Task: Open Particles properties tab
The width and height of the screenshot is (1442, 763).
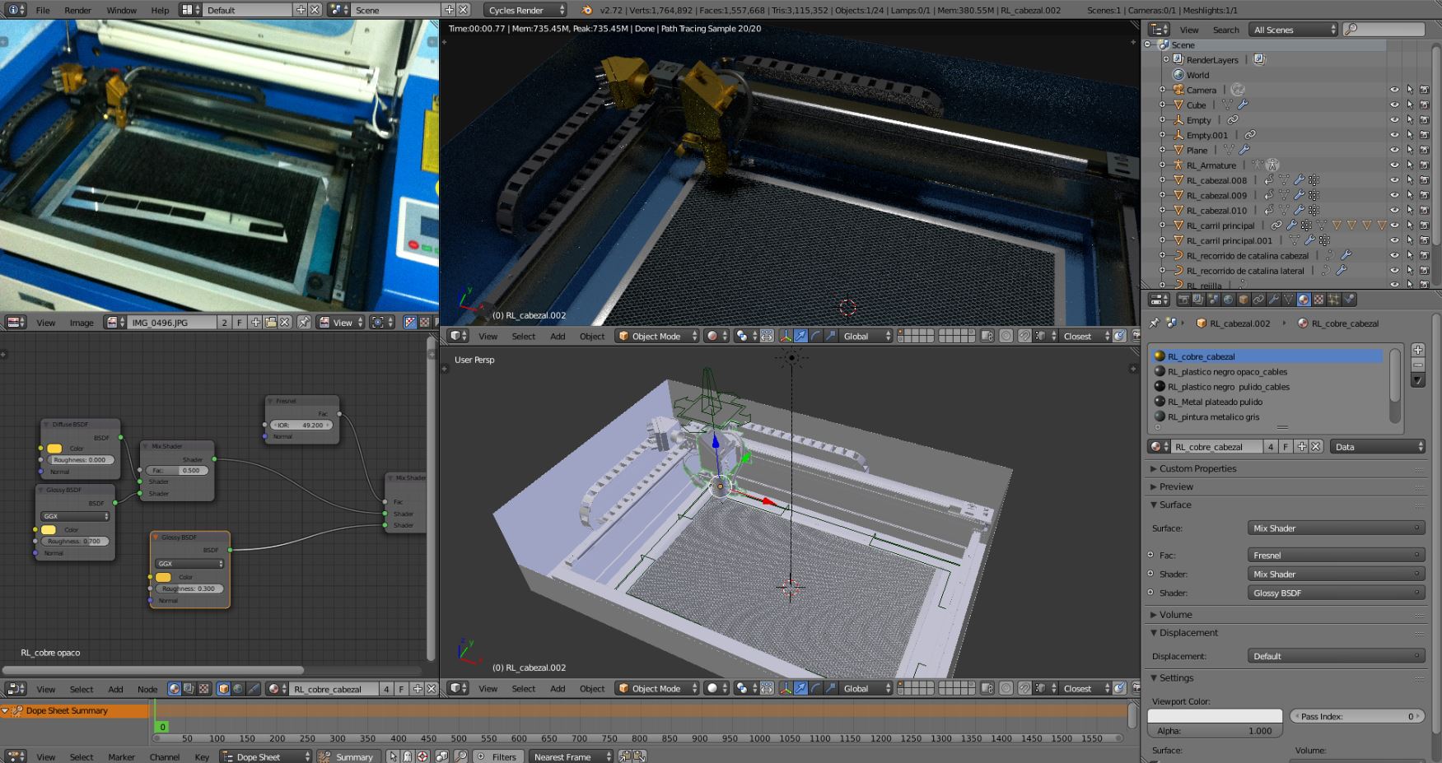Action: [1333, 300]
